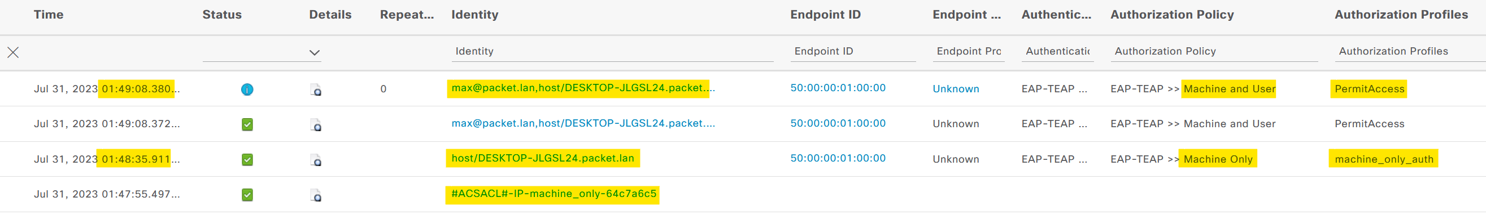
Task: Click the blue info status icon
Action: [x=247, y=89]
